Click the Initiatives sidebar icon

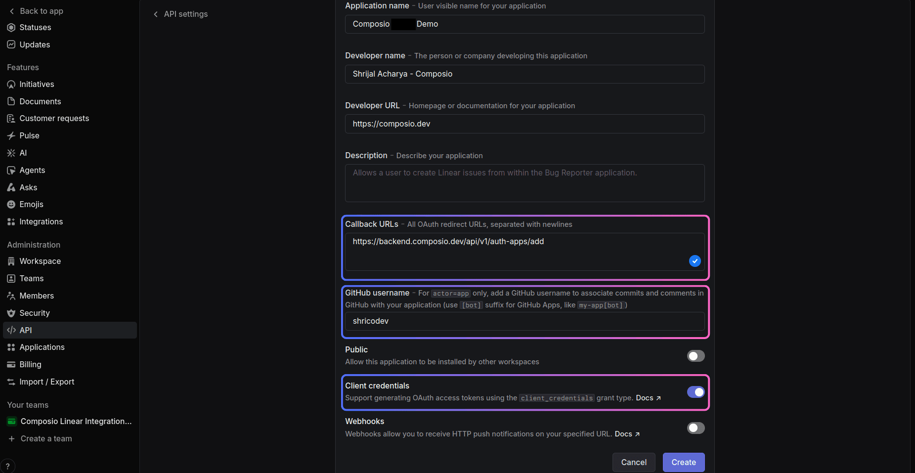11,84
